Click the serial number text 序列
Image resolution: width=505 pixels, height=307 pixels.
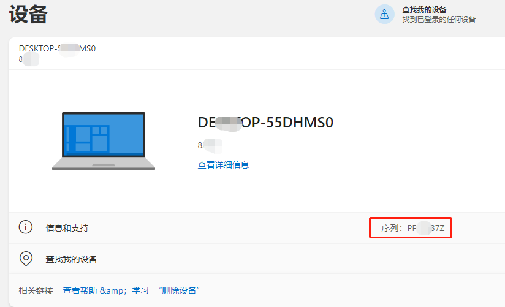pos(412,228)
